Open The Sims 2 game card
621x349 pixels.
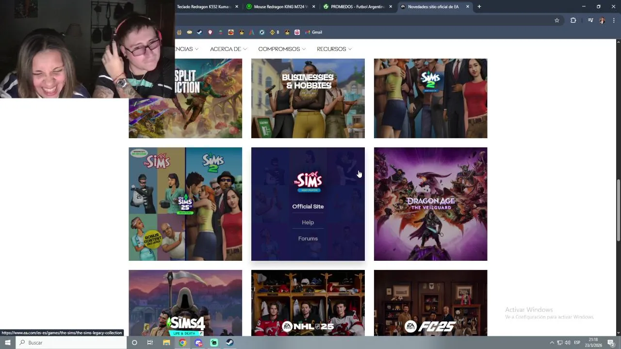click(x=431, y=98)
